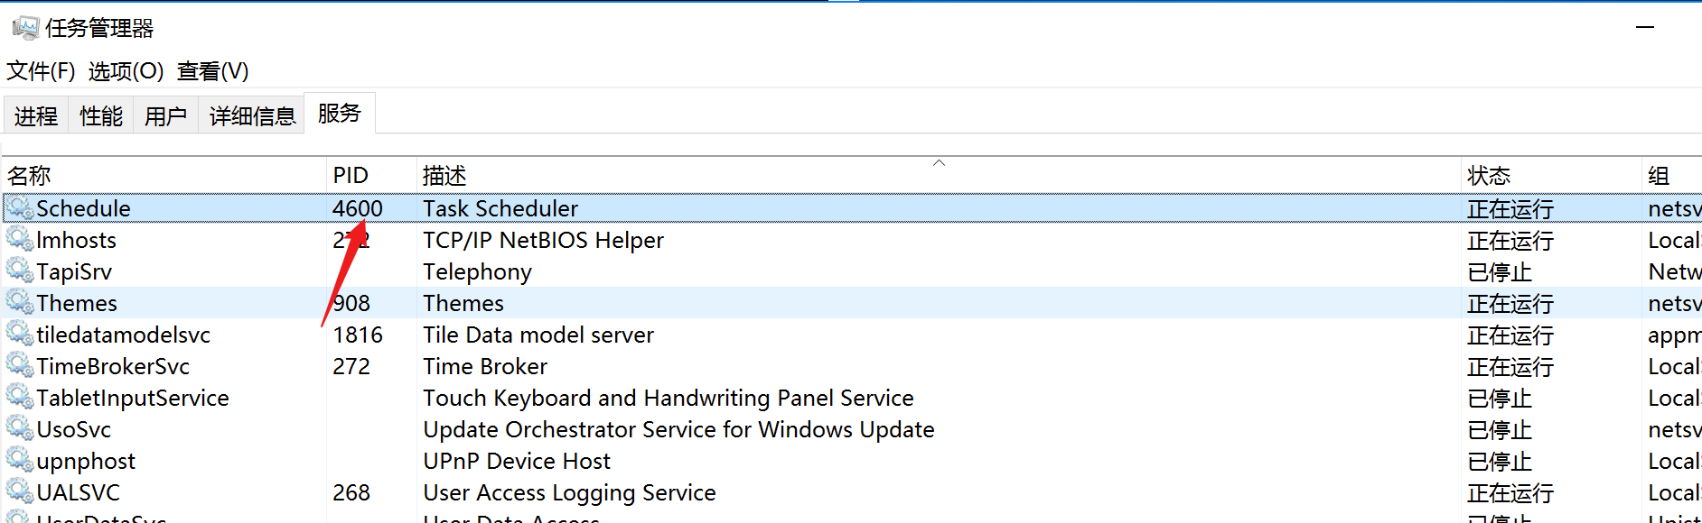
Task: Click the gear icon next to TapiSrv
Action: 20,271
